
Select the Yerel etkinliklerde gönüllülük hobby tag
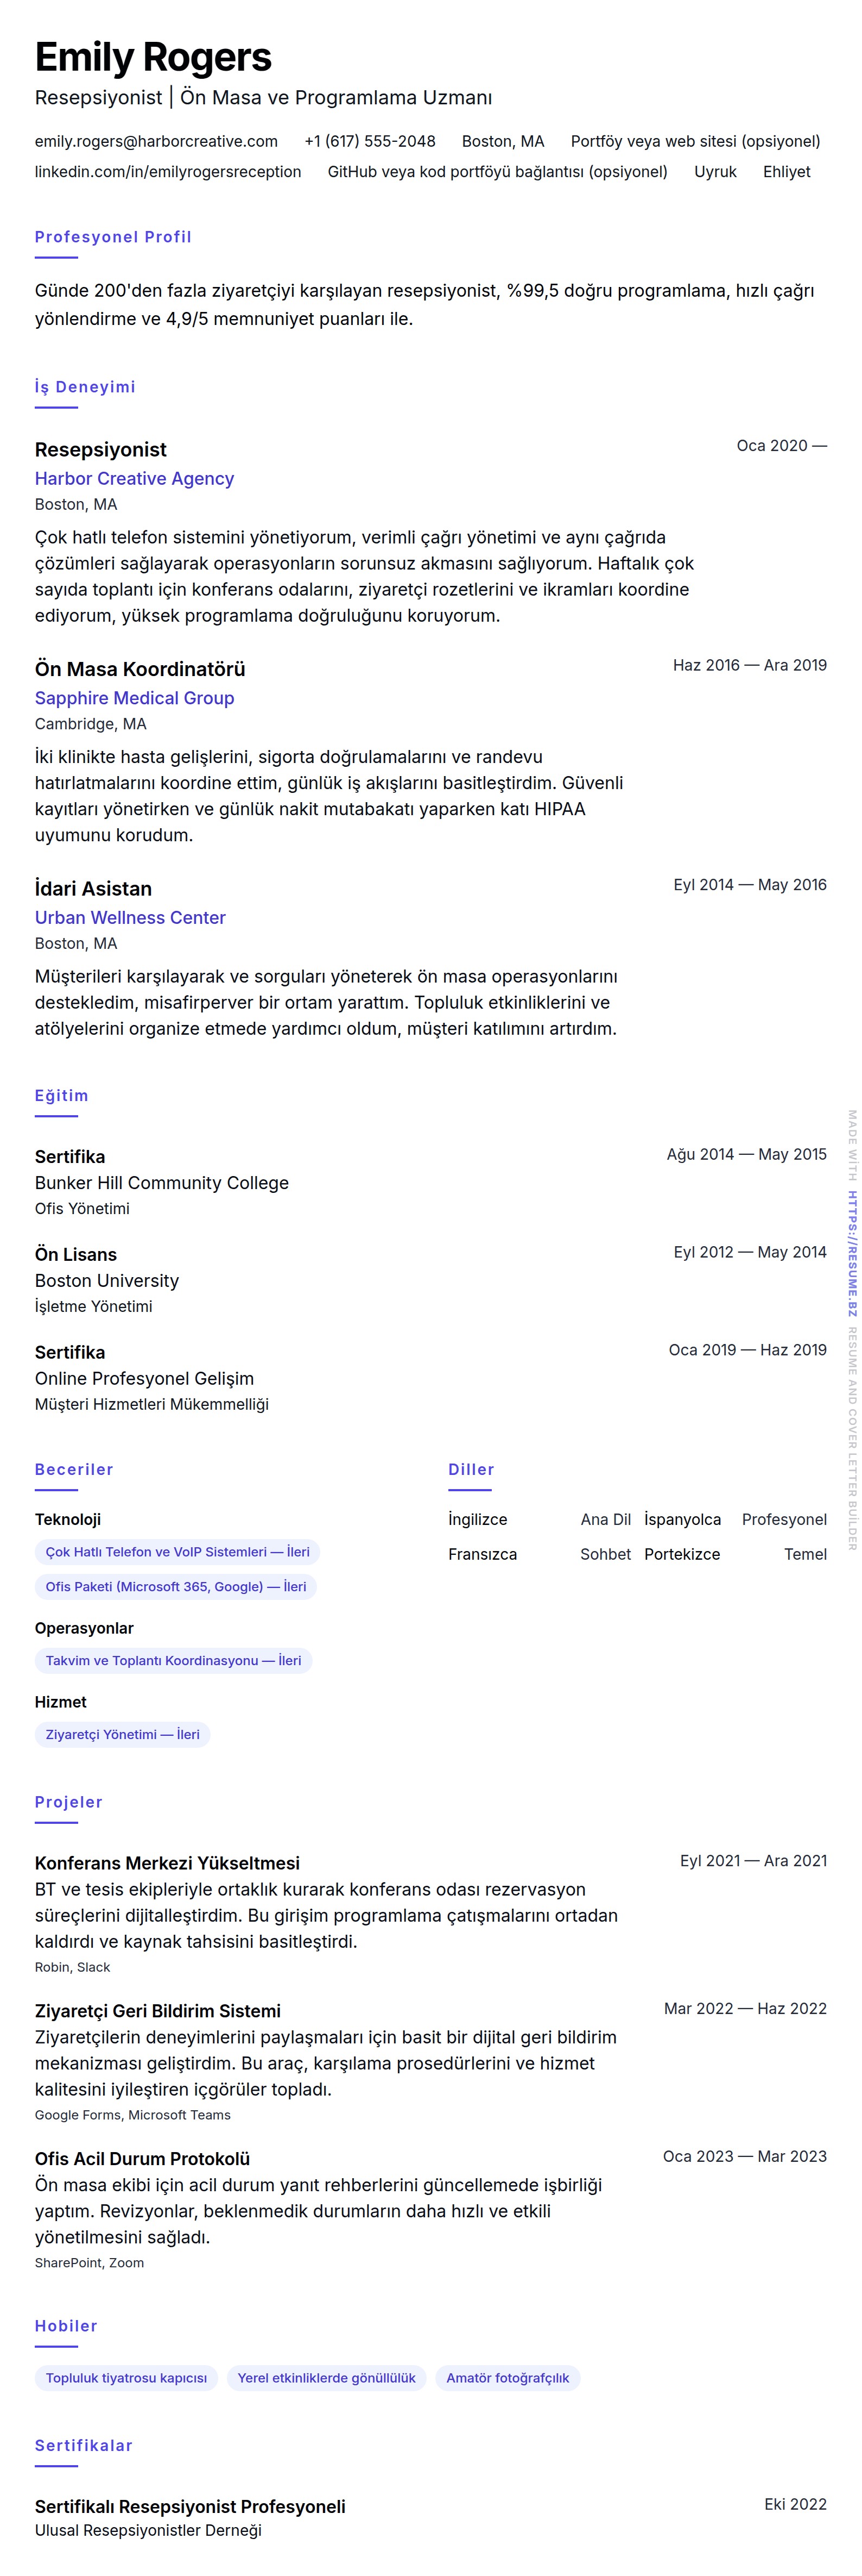point(326,2378)
